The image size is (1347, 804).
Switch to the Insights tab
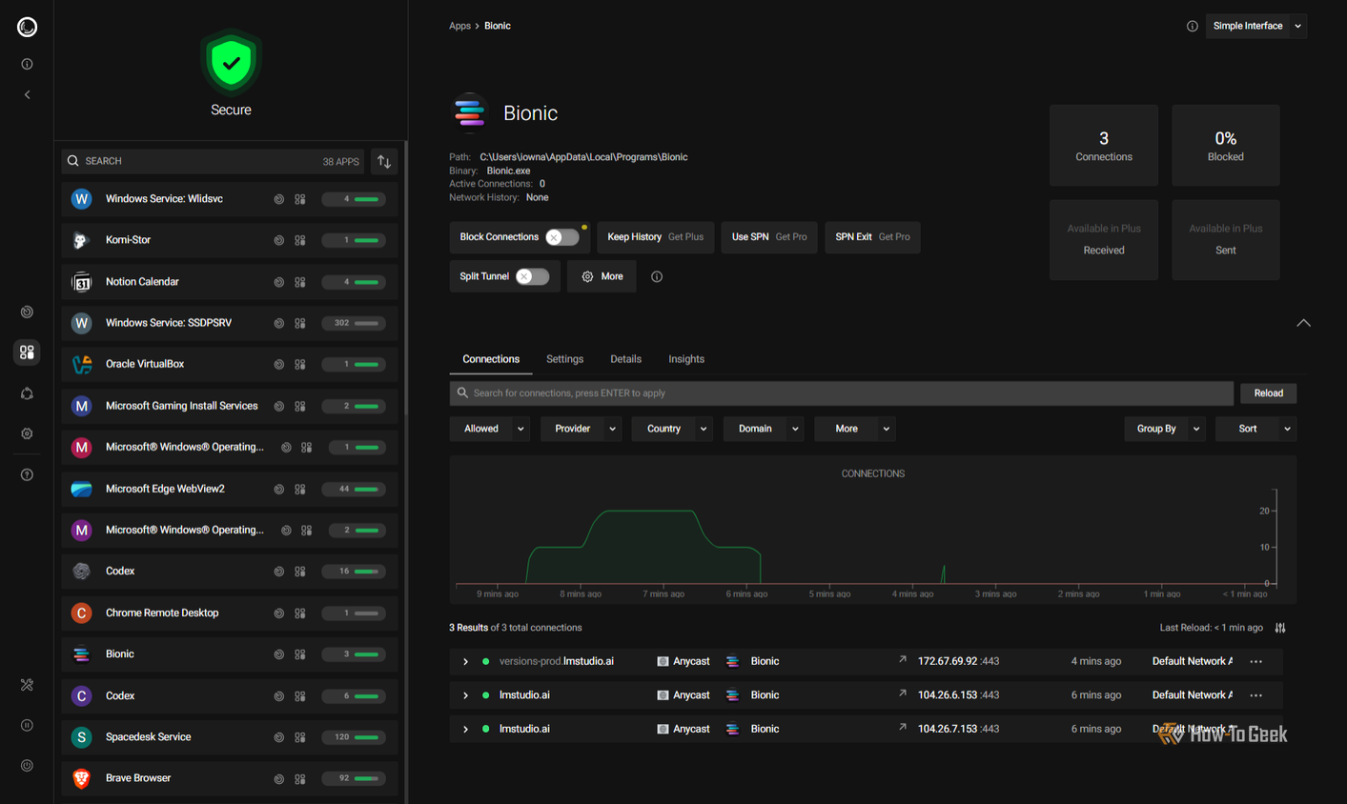686,359
